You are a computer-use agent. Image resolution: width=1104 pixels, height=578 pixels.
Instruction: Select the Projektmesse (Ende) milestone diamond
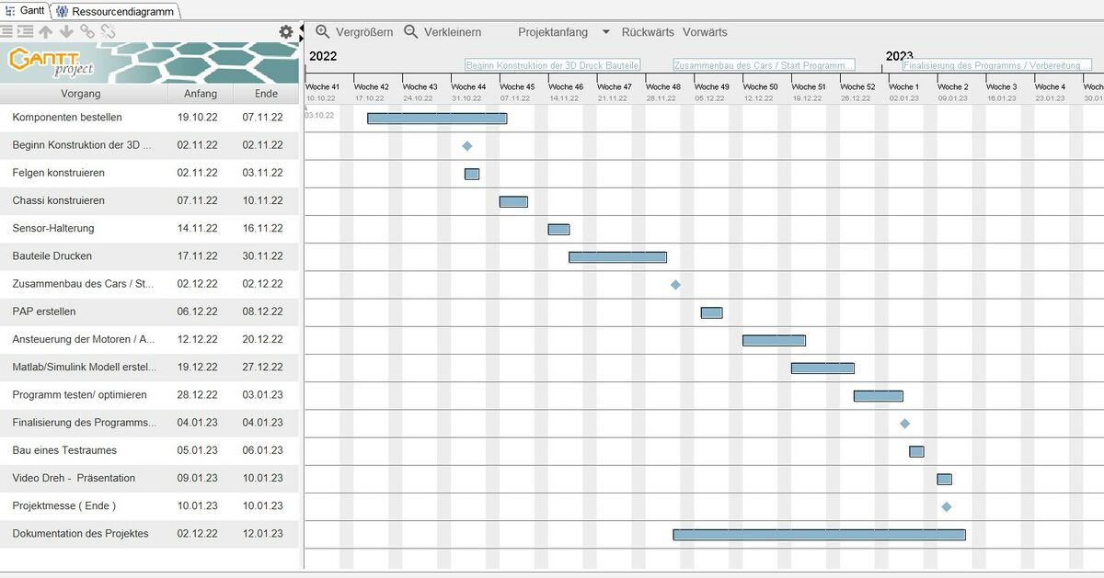tap(947, 507)
